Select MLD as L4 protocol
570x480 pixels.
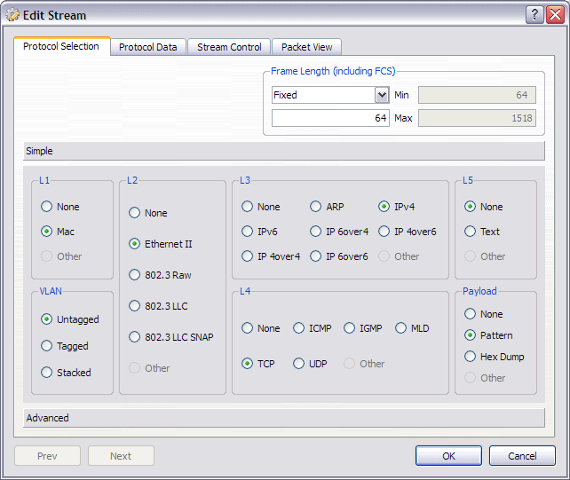(400, 328)
